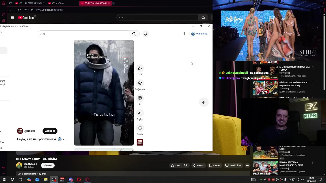Switch the TUR keyboard language indicator
This screenshot has width=326, height=183.
click(303, 180)
